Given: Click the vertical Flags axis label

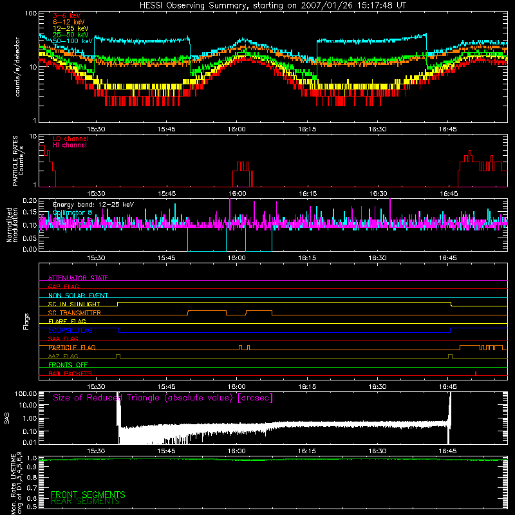Looking at the screenshot, I should tap(26, 321).
